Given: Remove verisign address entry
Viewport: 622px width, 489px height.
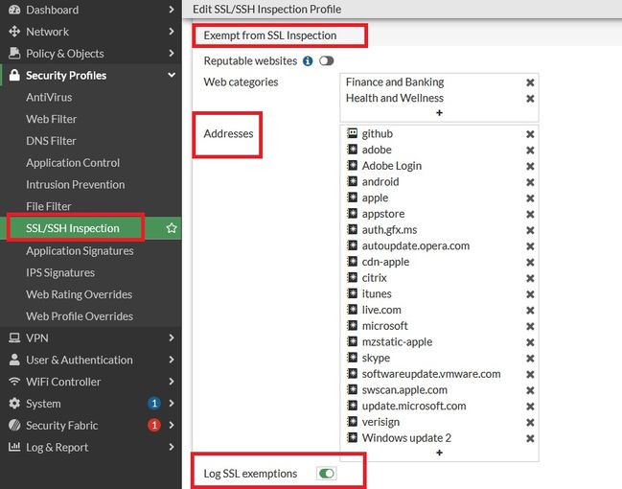Looking at the screenshot, I should (x=530, y=422).
